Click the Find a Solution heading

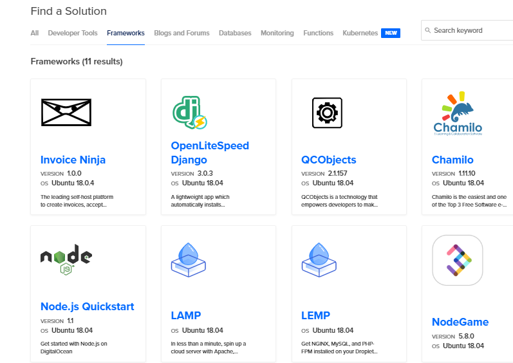pos(69,11)
